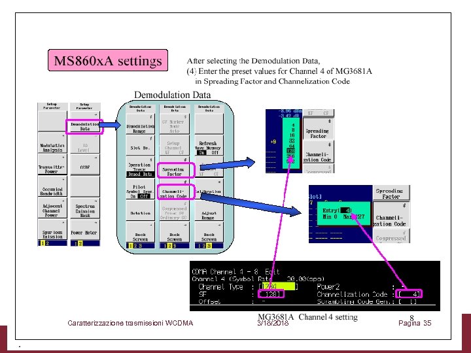This screenshot has width=471, height=353.
Task: Select the Slot No. soft key
Action: pos(140,145)
